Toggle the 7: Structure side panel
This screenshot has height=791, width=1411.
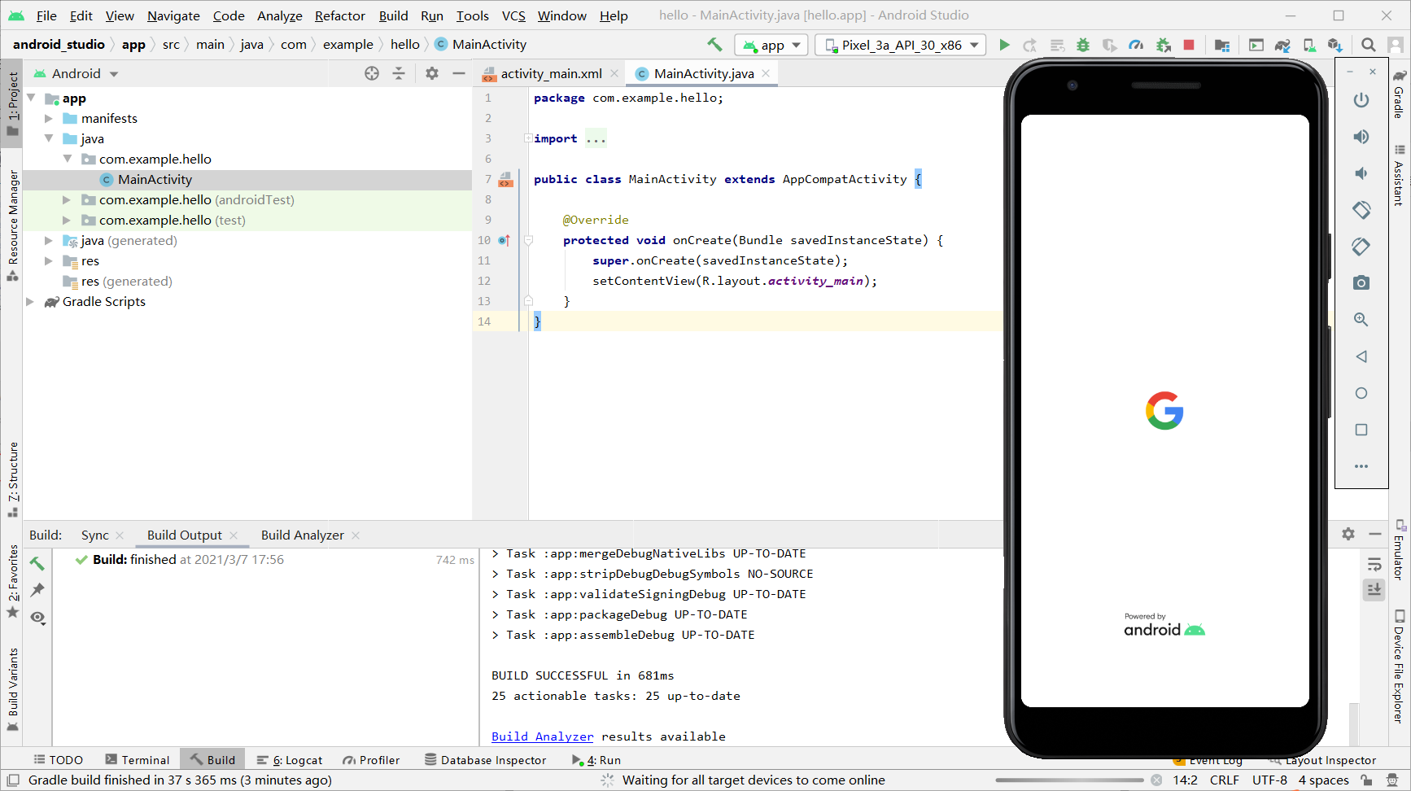(12, 479)
